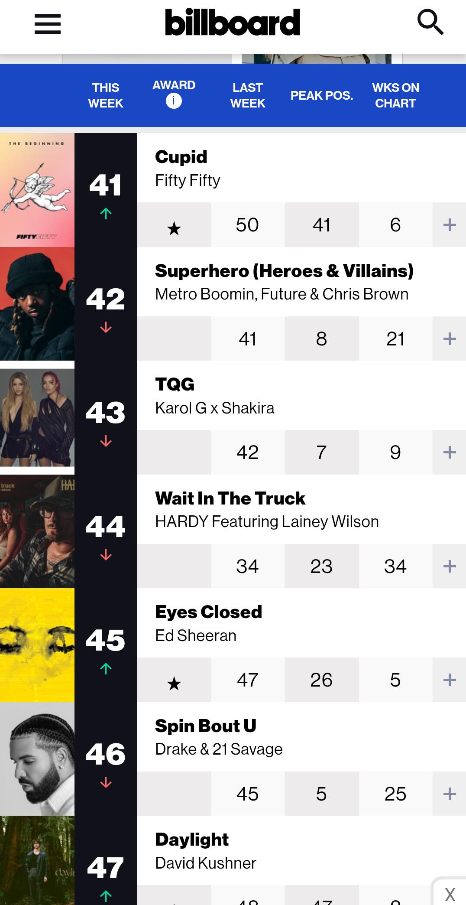Open the TQG cover art thumbnail
Screen dimensions: 466x905
37,418
